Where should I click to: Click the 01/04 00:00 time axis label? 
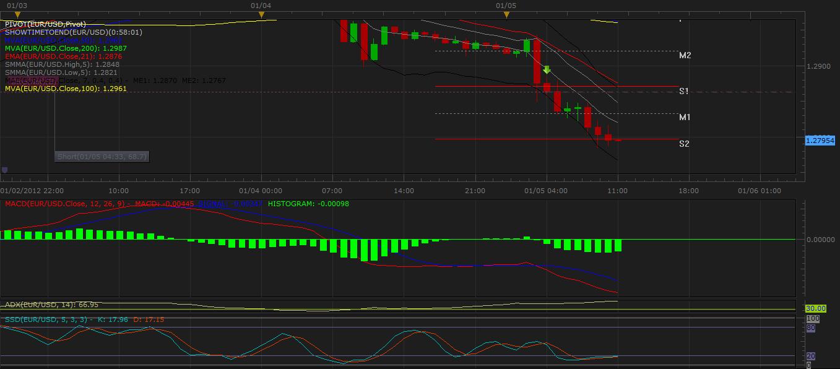(x=261, y=191)
